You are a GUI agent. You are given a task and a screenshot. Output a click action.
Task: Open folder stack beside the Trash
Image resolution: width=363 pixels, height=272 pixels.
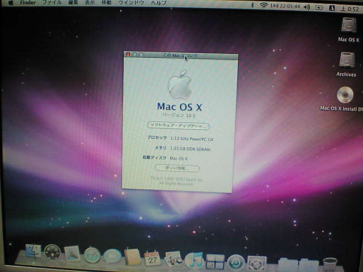click(309, 266)
